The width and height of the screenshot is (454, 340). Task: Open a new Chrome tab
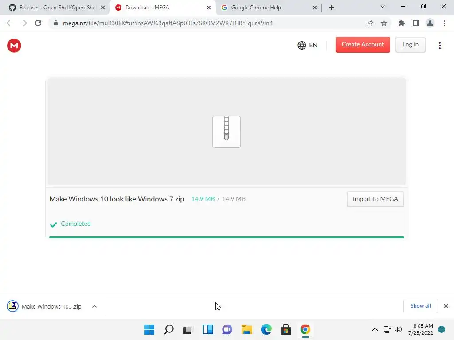pos(332,8)
